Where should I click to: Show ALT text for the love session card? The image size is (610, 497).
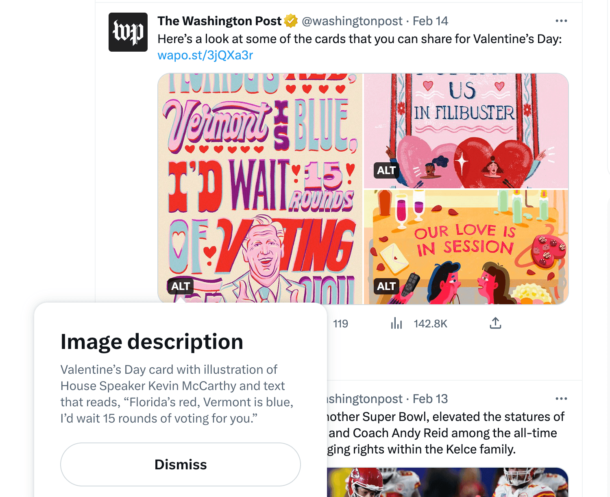(386, 286)
